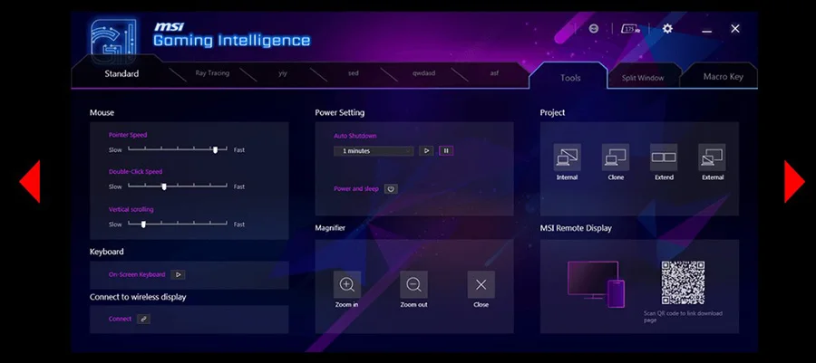Click the Connect label under wireless display
Image resolution: width=816 pixels, height=363 pixels.
point(120,319)
